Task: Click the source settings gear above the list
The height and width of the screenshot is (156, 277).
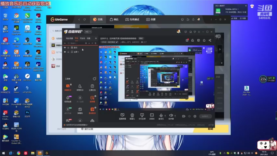Action: (x=86, y=43)
